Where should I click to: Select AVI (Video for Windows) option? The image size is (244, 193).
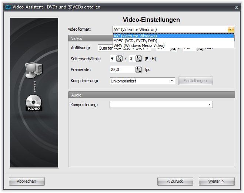click(x=173, y=36)
